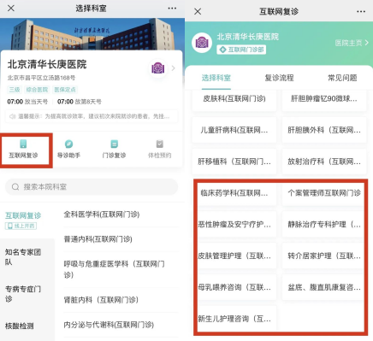Screen dimensions: 373x341
Task: Tap the 互联网门诊部 badge
Action: coord(241,50)
